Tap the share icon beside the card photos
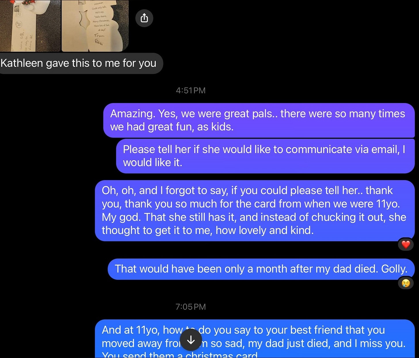 click(x=144, y=18)
